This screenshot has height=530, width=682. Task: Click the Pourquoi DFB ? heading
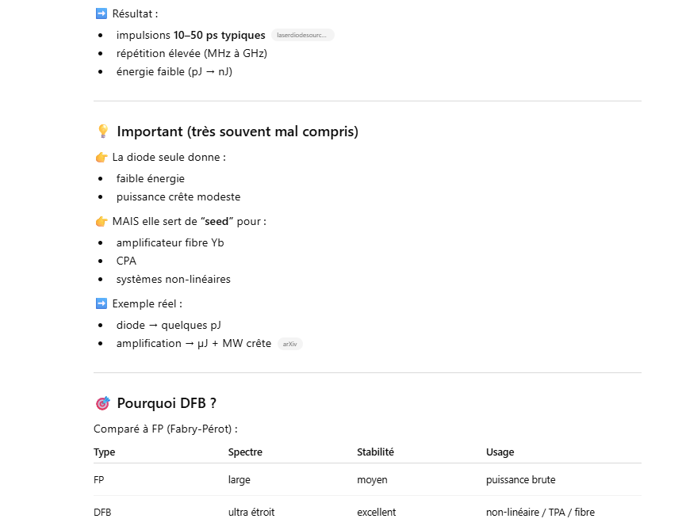coord(167,403)
